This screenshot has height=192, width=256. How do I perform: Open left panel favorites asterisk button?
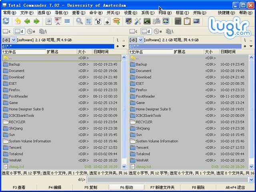pyautogui.click(x=118, y=46)
